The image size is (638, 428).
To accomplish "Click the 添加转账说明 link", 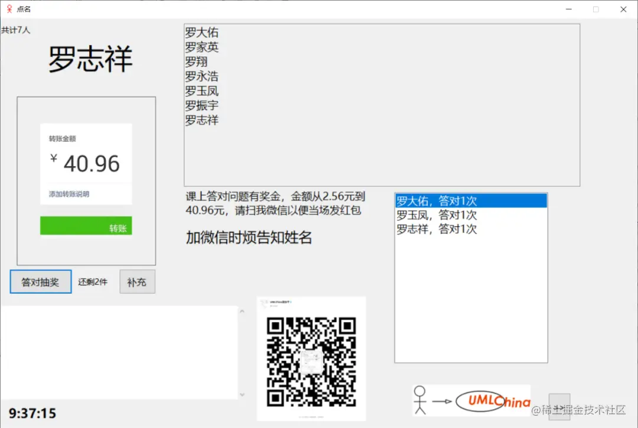I will tap(69, 194).
